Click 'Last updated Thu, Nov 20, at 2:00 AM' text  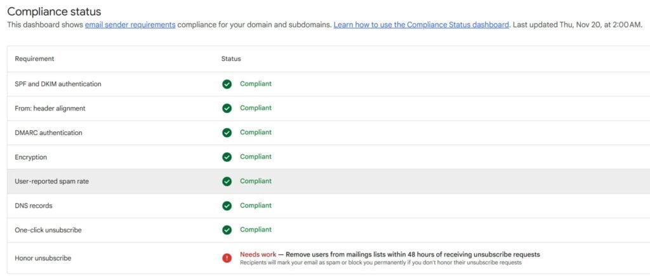578,25
